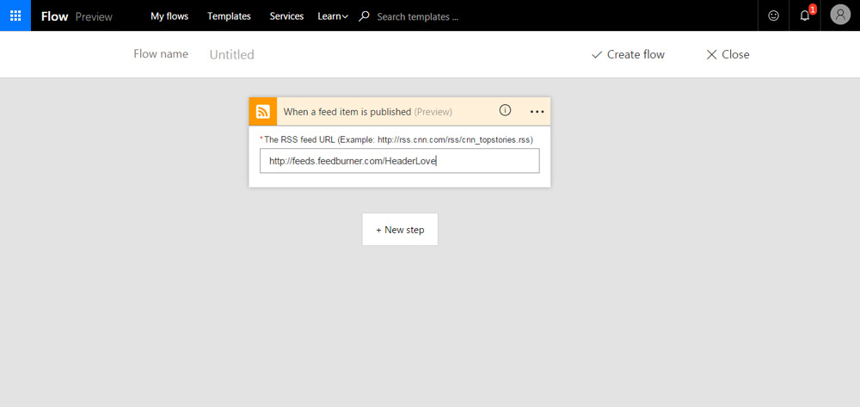Go to Templates tab
860x407 pixels.
pyautogui.click(x=229, y=15)
